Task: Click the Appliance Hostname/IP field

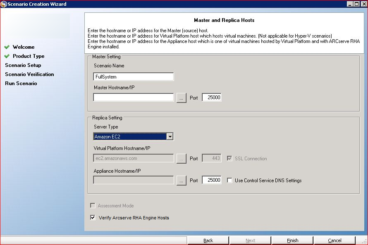Action: pyautogui.click(x=133, y=180)
